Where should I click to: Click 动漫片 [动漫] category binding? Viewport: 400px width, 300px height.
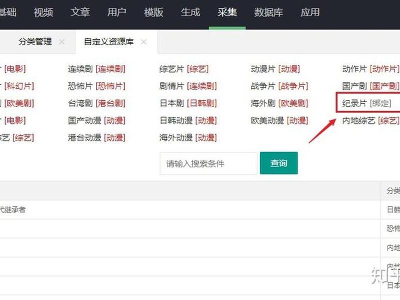point(275,69)
